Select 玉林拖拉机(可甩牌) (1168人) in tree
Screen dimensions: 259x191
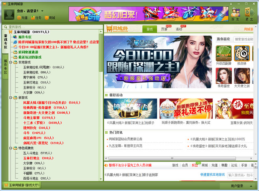[x=44, y=67]
